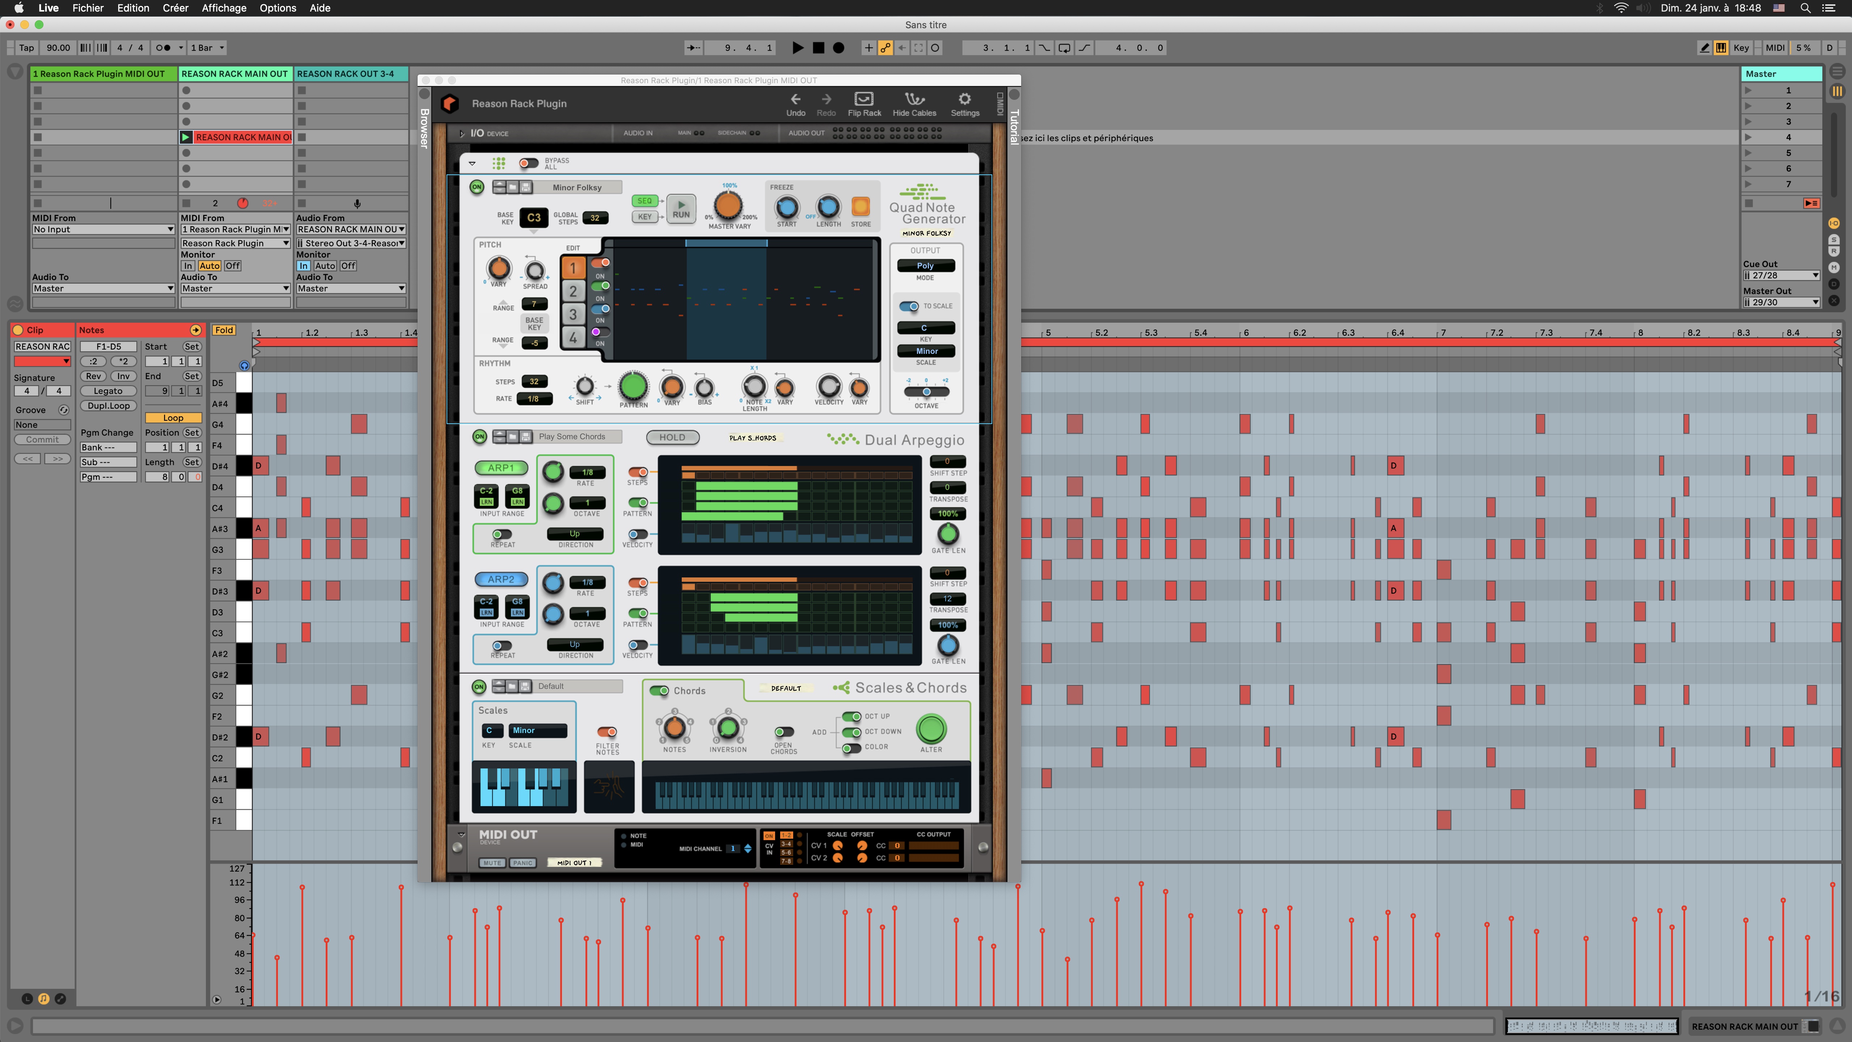Open the Créer menu

point(175,8)
